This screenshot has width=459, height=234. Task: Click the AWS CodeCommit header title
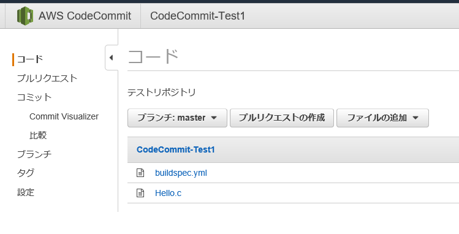[x=85, y=16]
